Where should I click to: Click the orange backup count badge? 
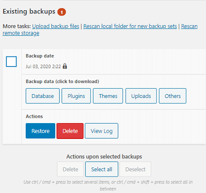(62, 12)
